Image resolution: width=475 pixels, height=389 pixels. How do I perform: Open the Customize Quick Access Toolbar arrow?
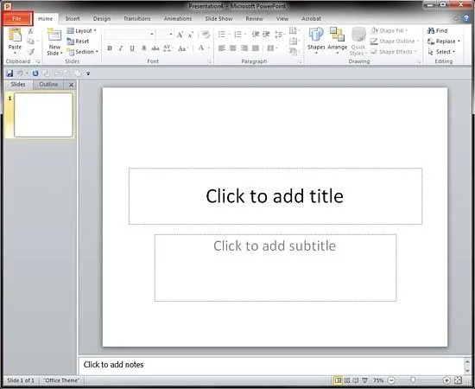click(88, 73)
